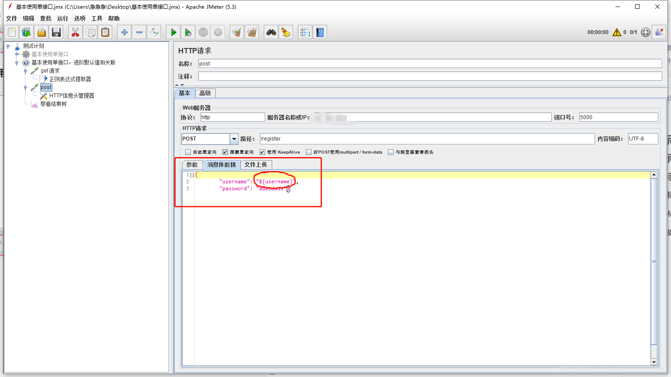This screenshot has width=671, height=377.
Task: Switch to the 基本 tab
Action: click(185, 93)
